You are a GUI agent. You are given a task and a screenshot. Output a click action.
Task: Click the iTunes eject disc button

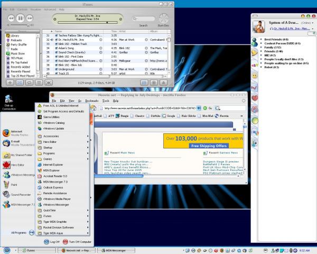tap(163, 83)
